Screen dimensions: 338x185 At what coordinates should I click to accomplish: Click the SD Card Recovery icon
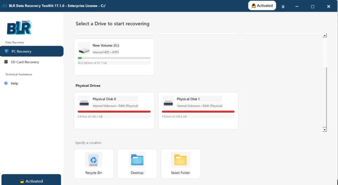pyautogui.click(x=6, y=62)
